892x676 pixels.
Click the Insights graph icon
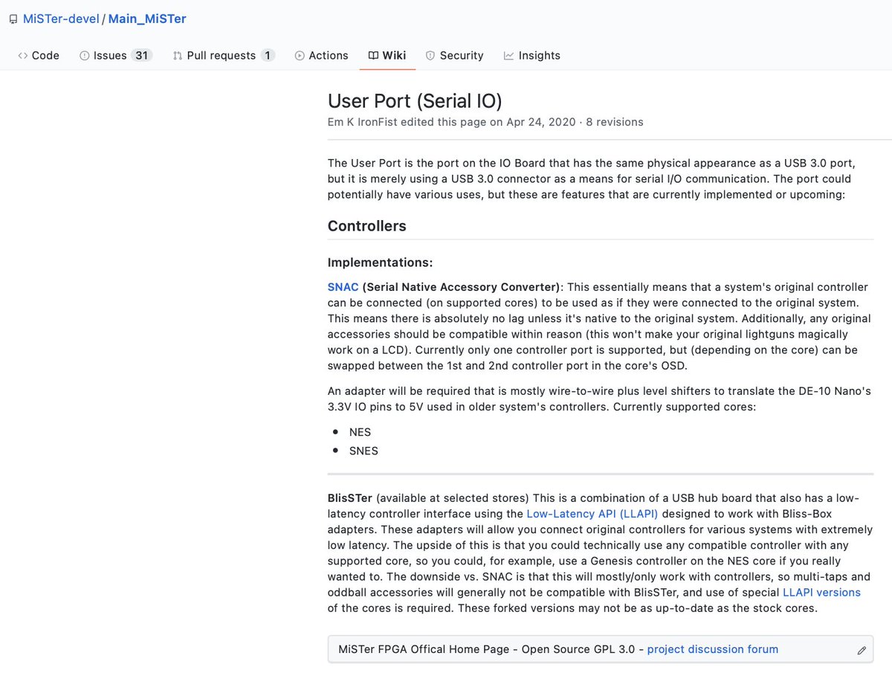point(508,56)
